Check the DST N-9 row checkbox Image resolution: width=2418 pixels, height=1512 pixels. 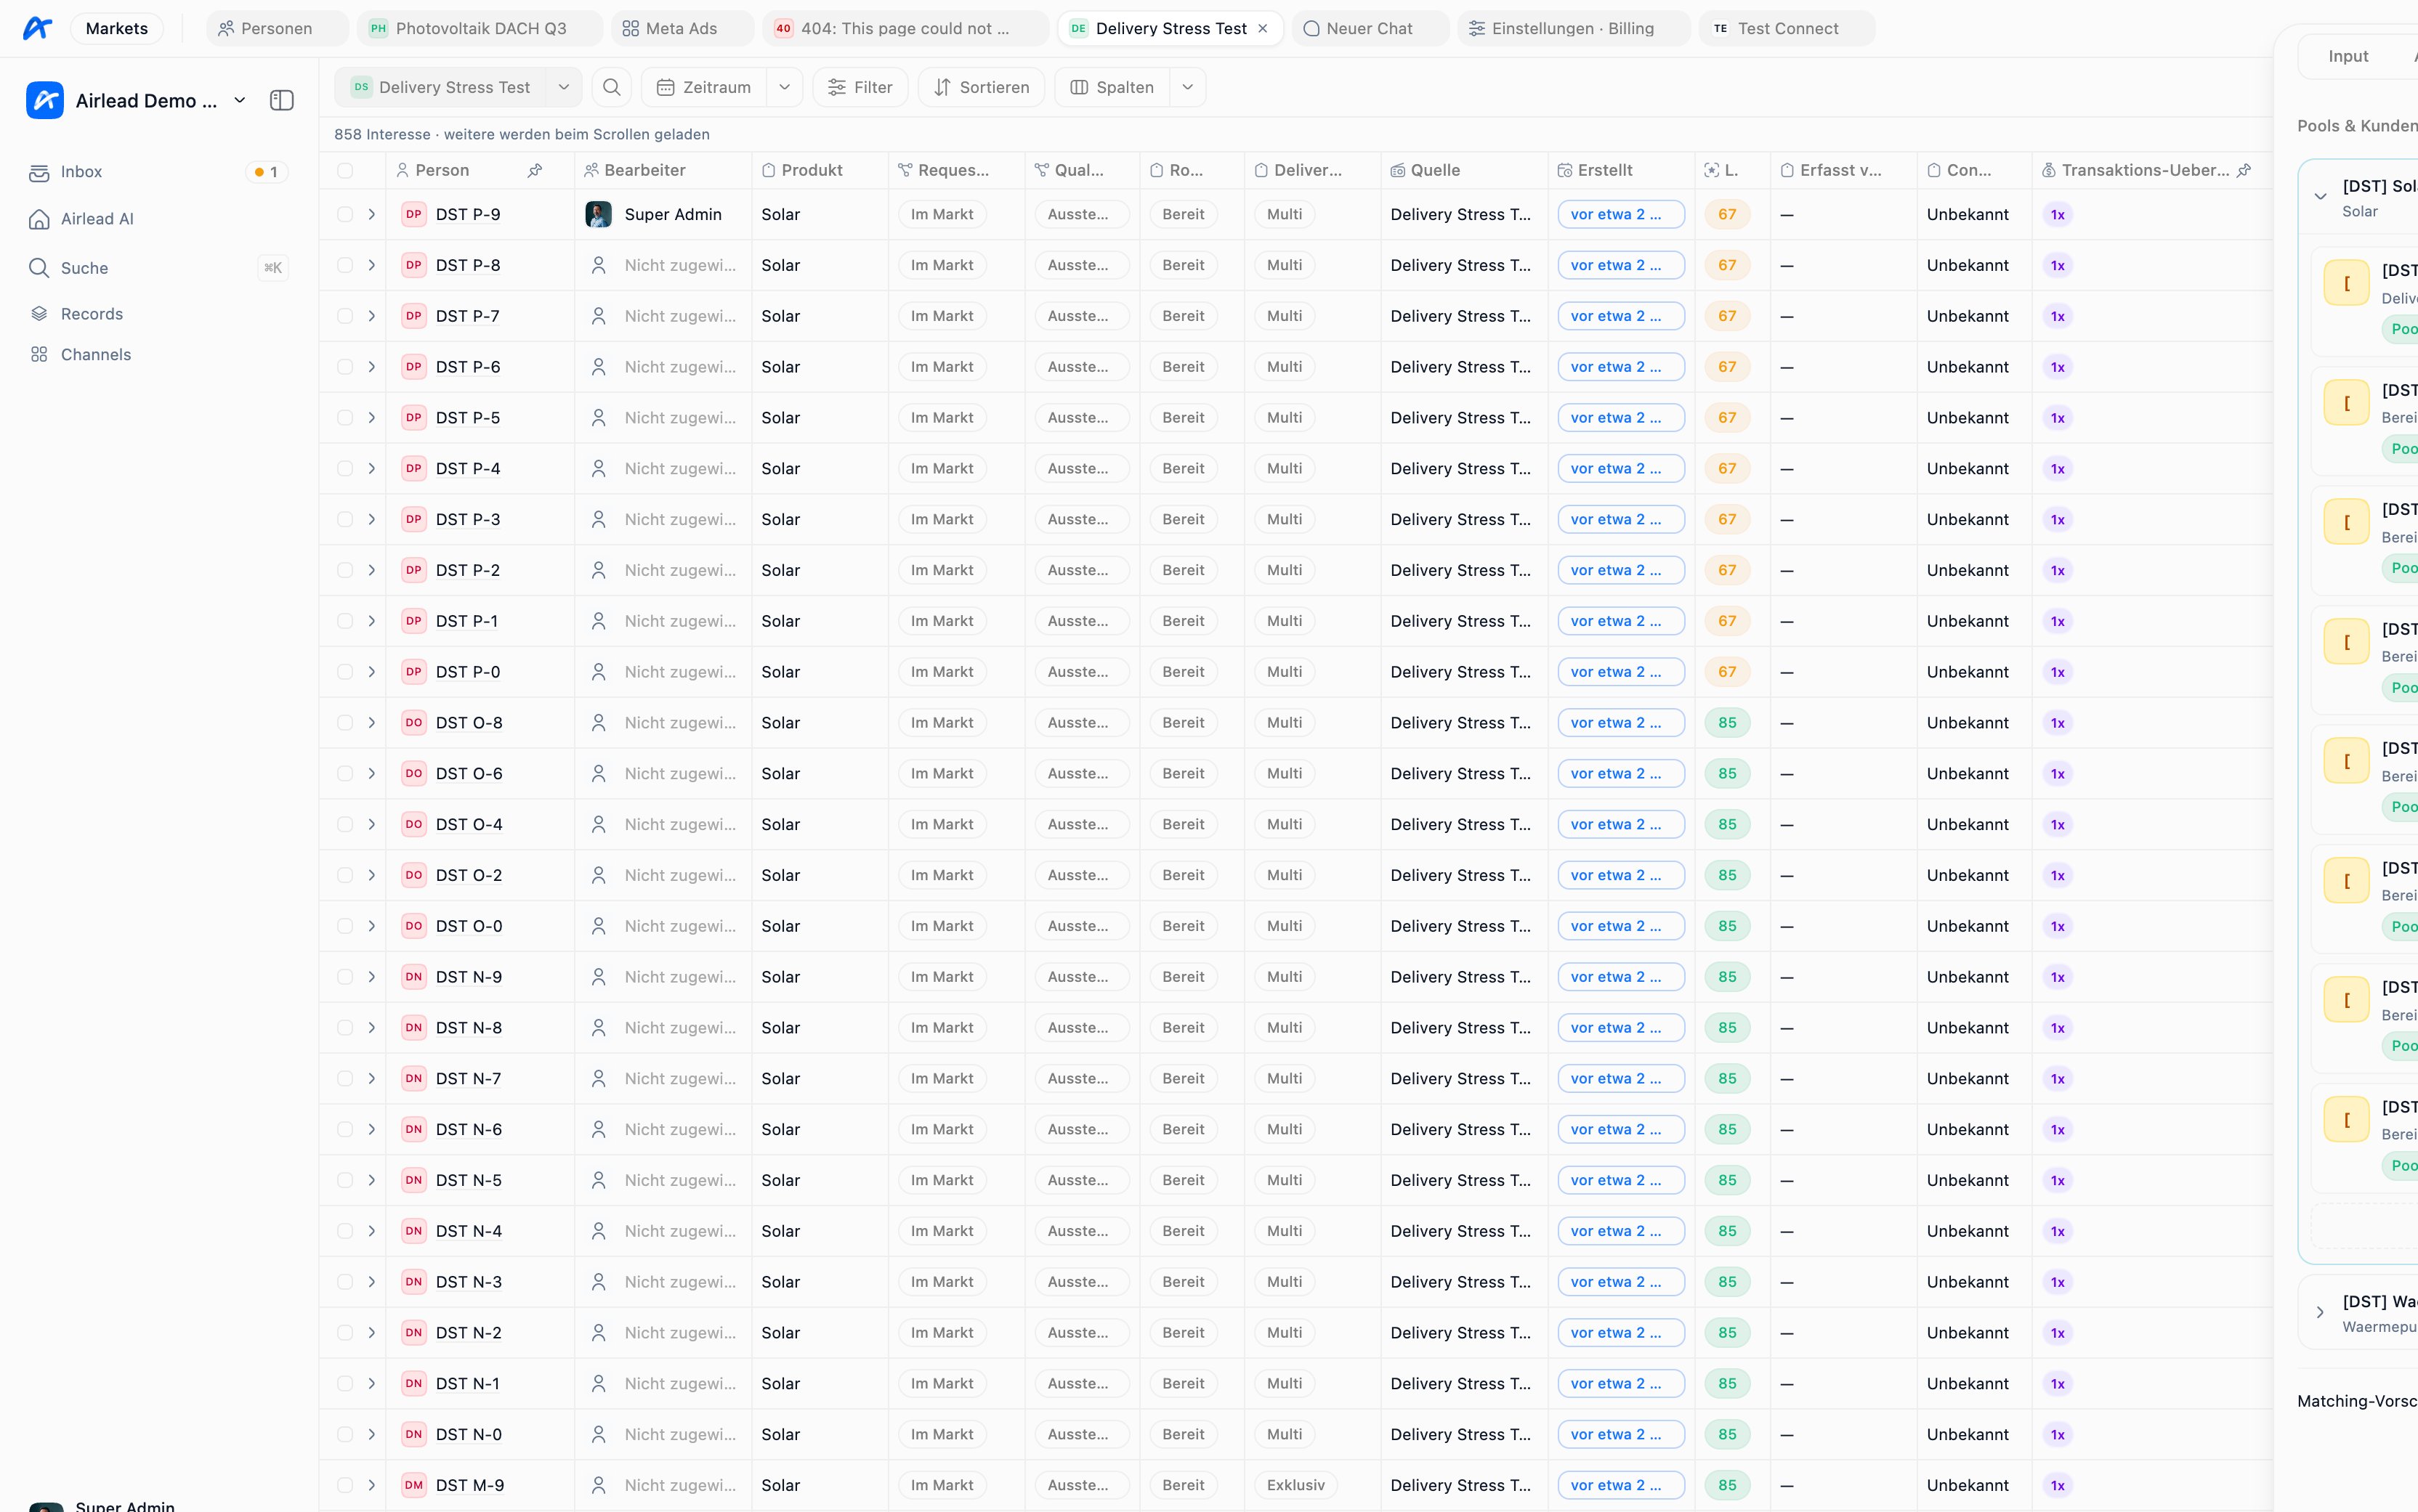[x=345, y=977]
